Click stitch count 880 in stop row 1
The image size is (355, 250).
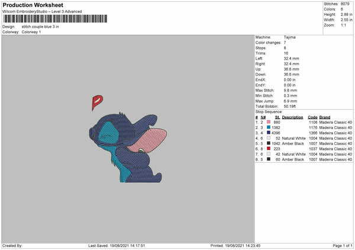coord(277,122)
